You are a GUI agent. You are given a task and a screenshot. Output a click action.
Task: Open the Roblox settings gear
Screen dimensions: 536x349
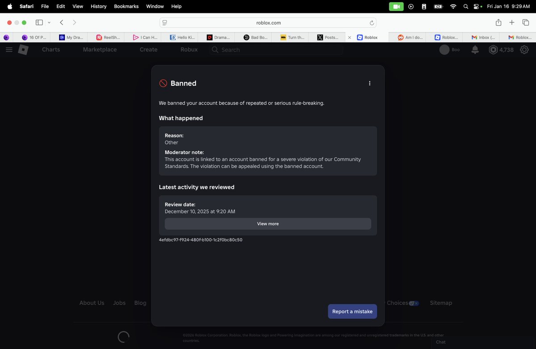pyautogui.click(x=524, y=50)
